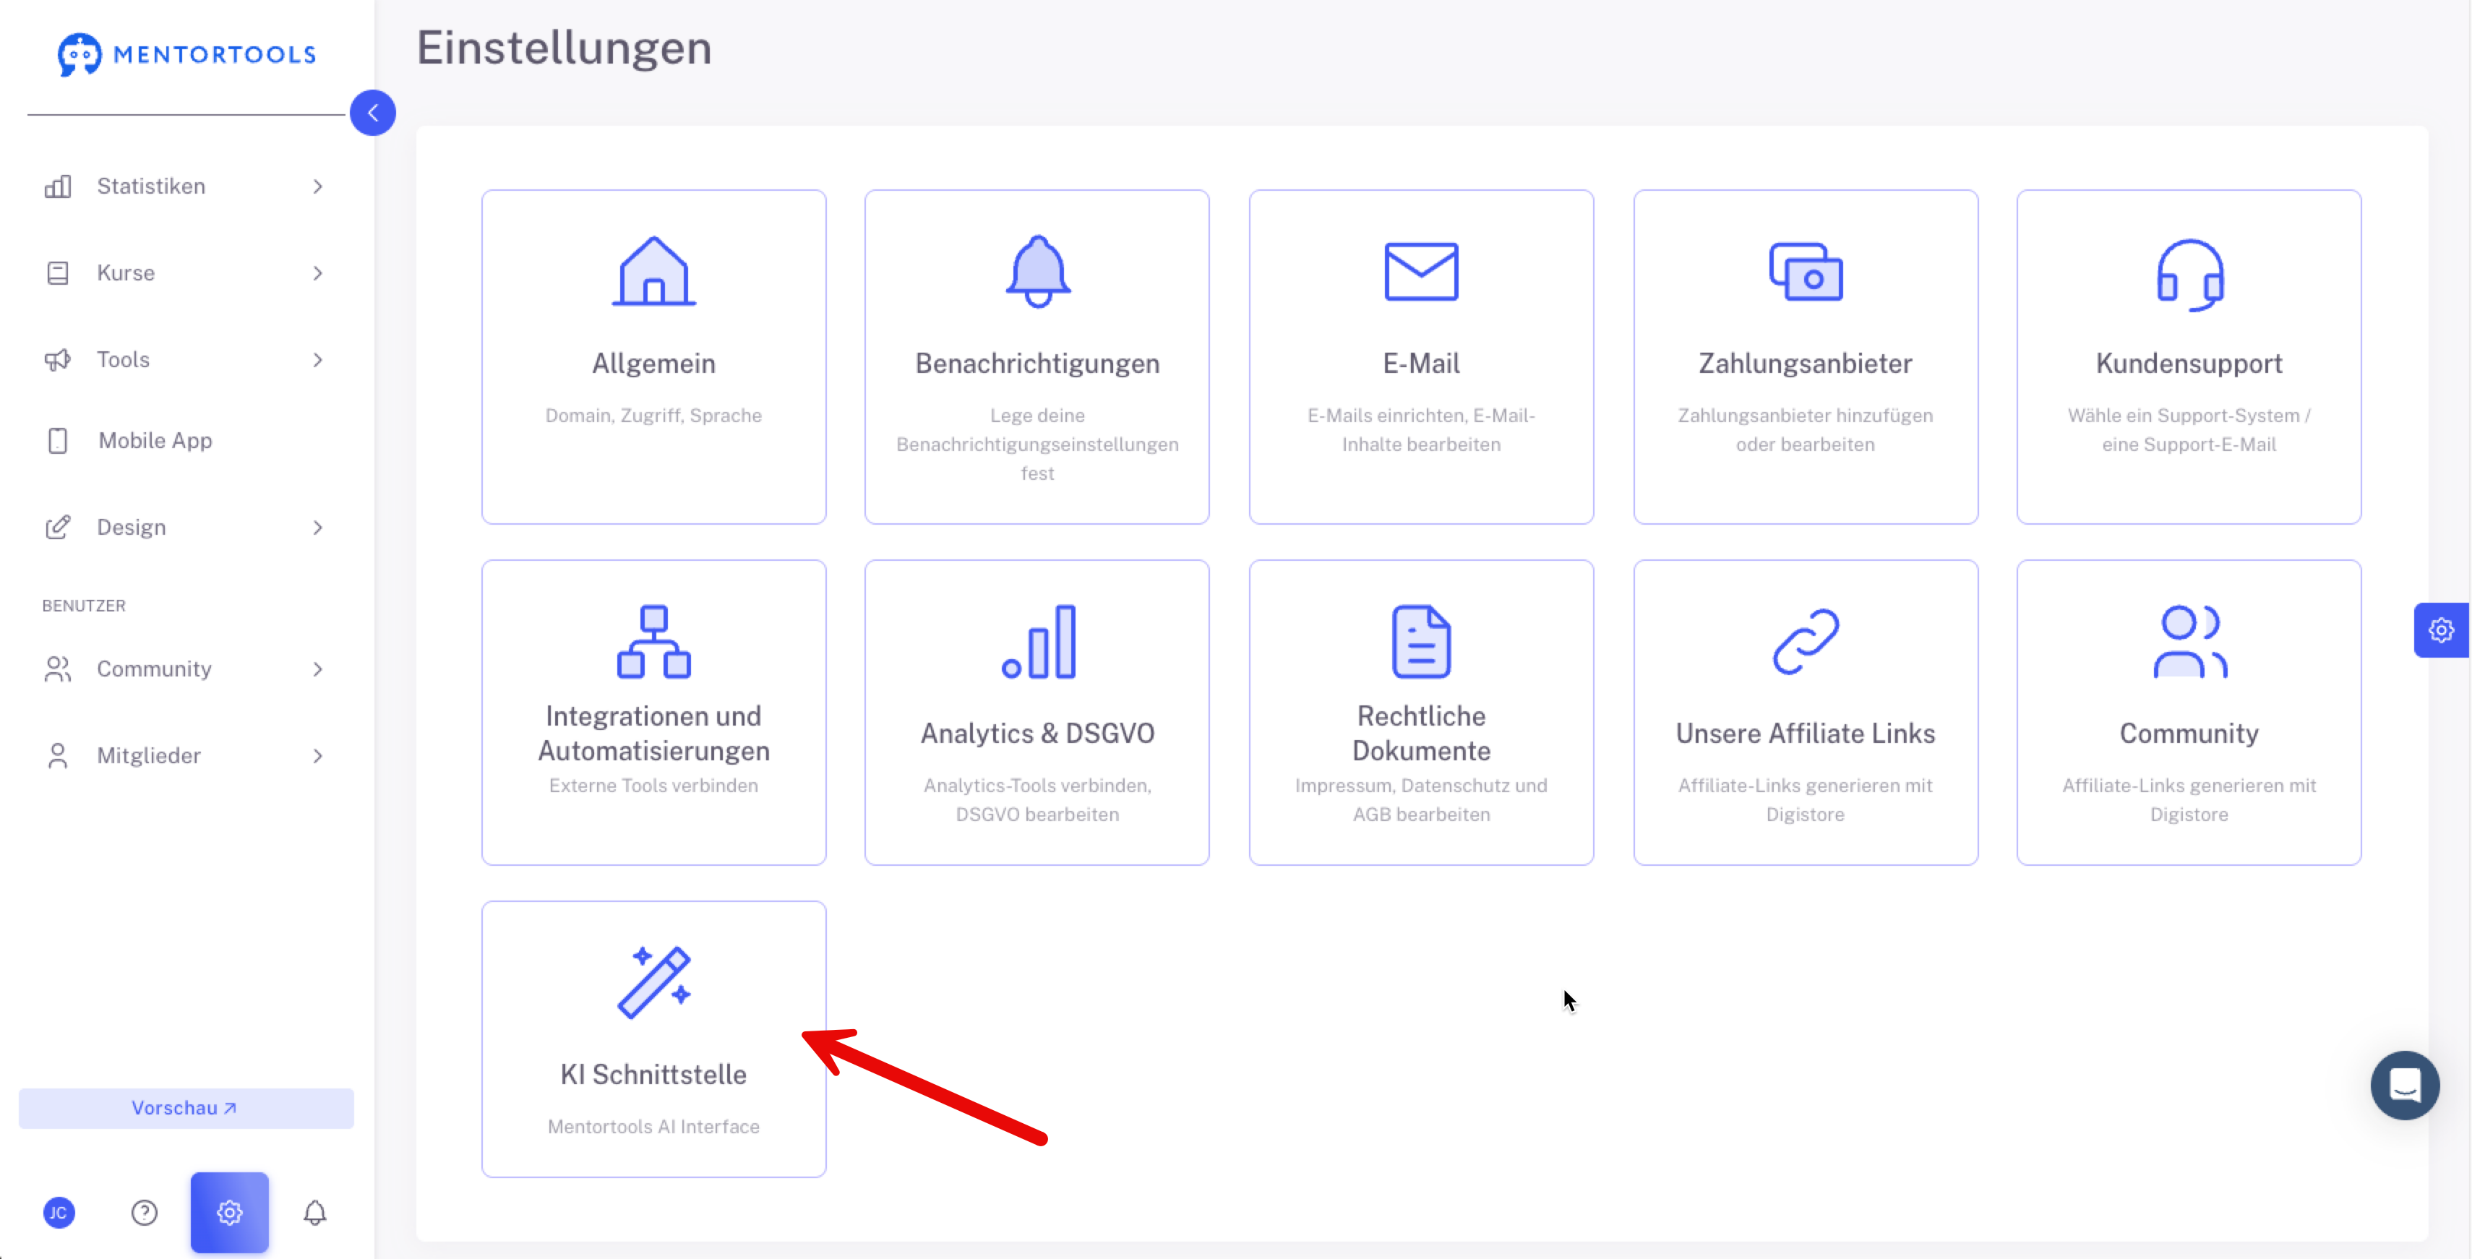Collapse the sidebar with arrow button
The width and height of the screenshot is (2472, 1259).
372,113
